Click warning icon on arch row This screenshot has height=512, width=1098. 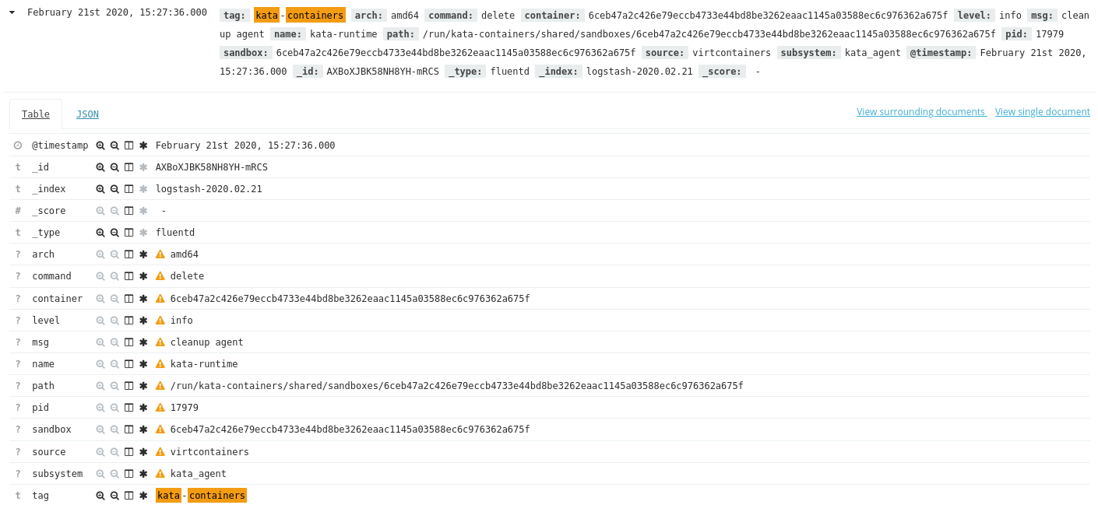pos(160,254)
